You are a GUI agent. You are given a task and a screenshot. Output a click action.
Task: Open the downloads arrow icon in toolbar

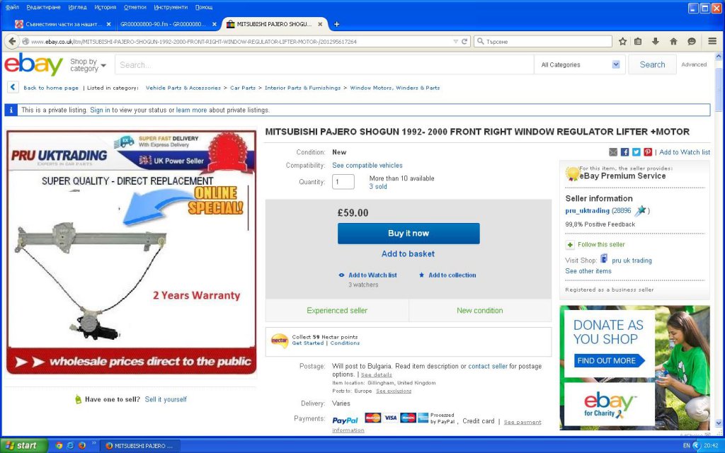pyautogui.click(x=655, y=42)
